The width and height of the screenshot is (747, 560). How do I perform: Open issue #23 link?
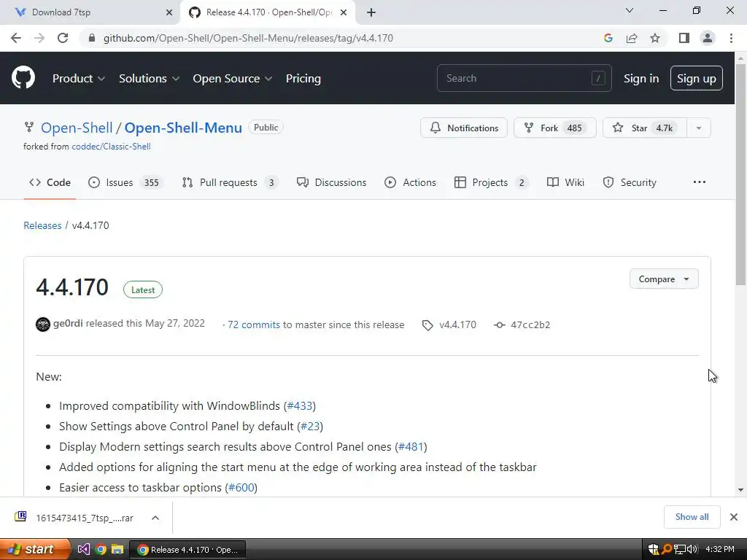click(x=310, y=426)
